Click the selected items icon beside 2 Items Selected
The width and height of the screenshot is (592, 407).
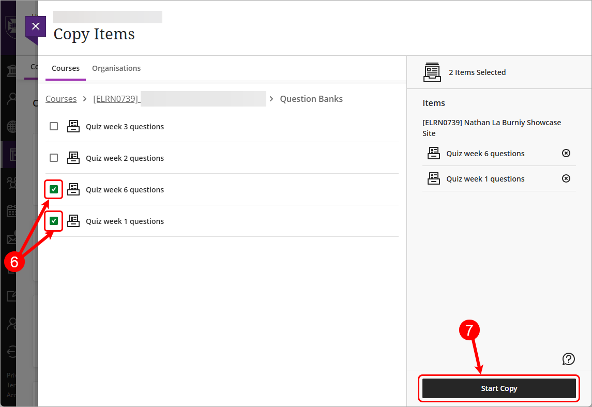click(432, 72)
